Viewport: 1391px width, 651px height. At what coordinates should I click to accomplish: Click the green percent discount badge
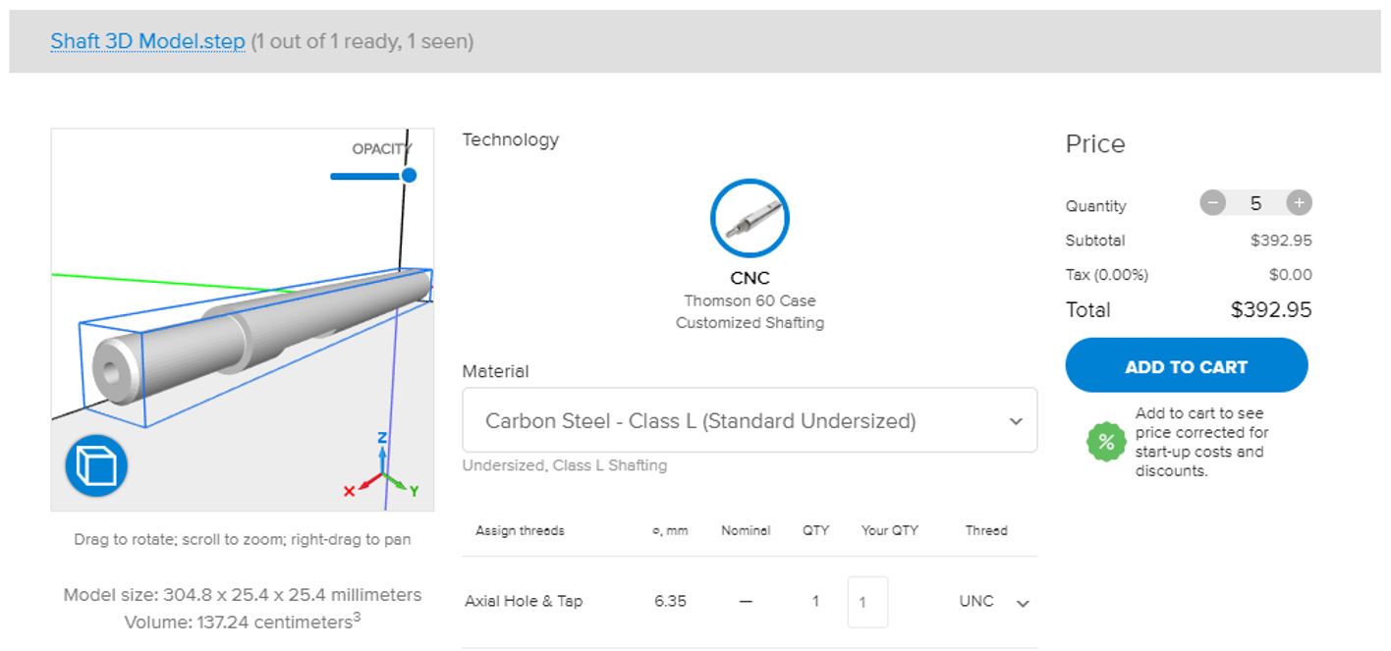1106,442
